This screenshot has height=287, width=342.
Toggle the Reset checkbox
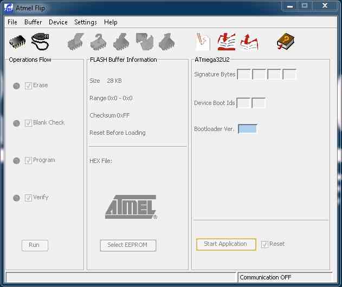[x=264, y=244]
